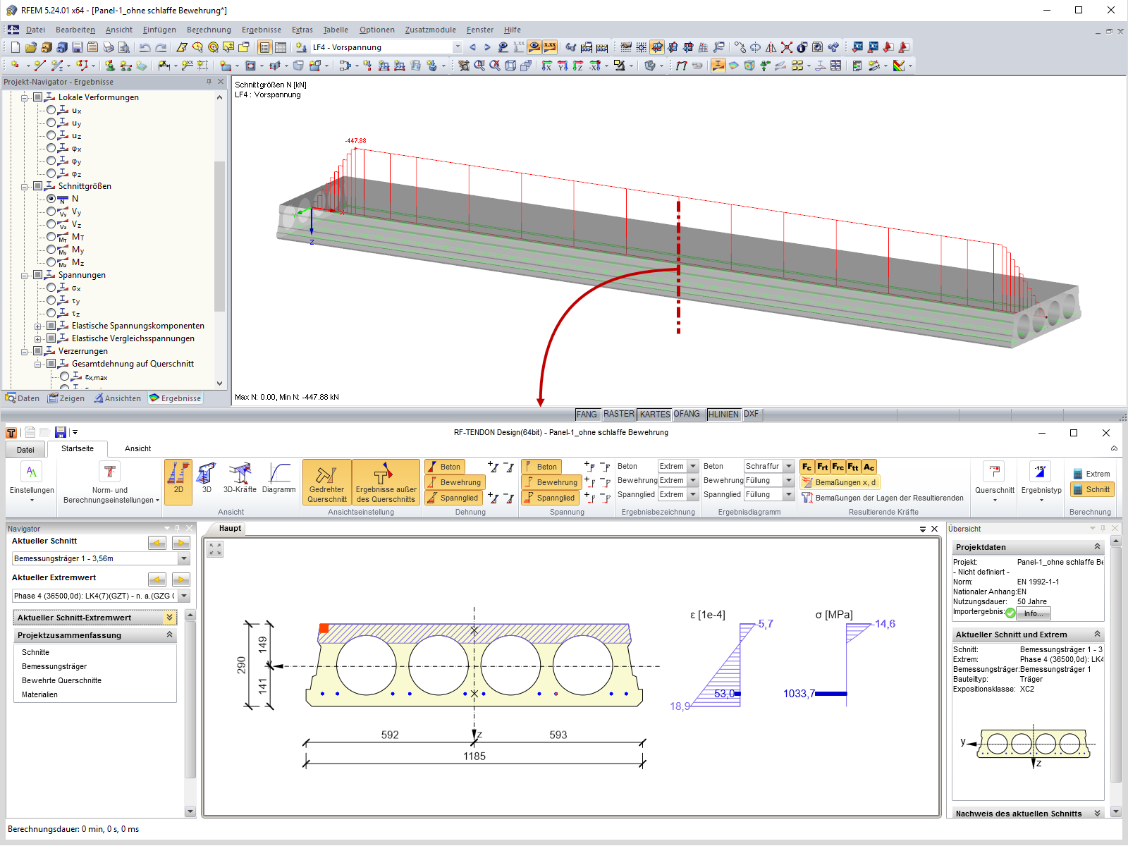Click the Extrem calculation button
This screenshot has height=846, width=1128.
1091,474
